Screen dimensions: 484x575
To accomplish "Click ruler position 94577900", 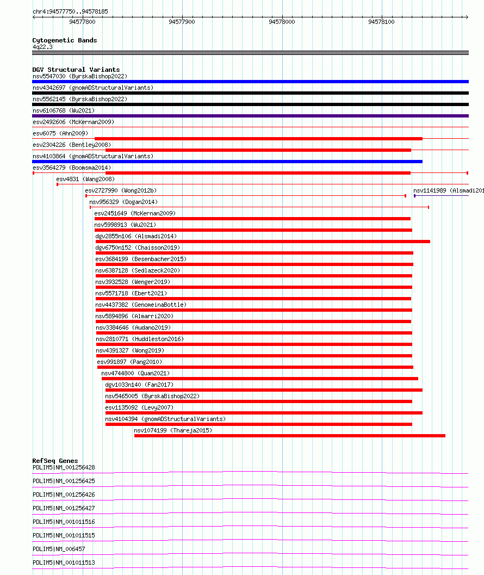I will tap(182, 22).
